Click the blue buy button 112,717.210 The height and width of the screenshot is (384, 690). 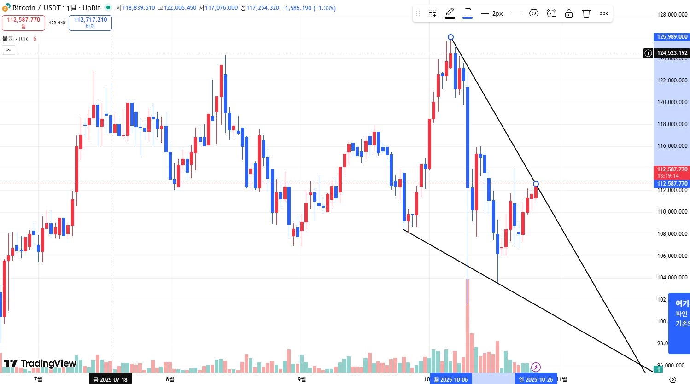pos(90,23)
